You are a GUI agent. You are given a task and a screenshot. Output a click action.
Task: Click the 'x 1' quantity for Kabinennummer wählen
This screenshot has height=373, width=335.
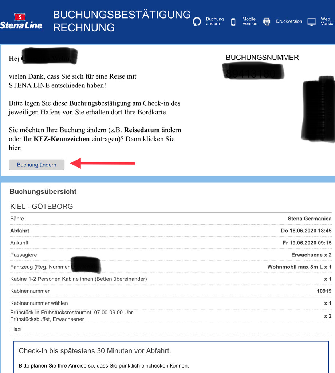point(328,303)
